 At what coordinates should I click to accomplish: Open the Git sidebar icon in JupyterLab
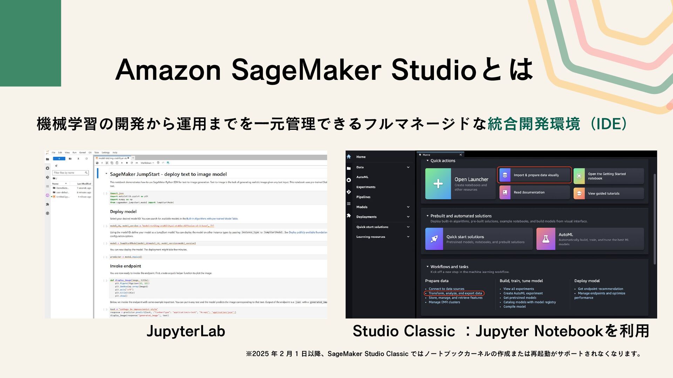click(x=47, y=177)
